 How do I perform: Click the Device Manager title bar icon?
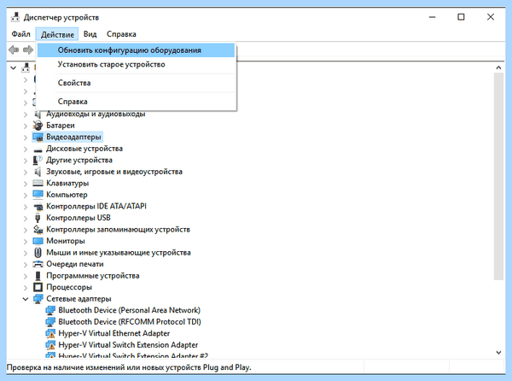[x=15, y=17]
